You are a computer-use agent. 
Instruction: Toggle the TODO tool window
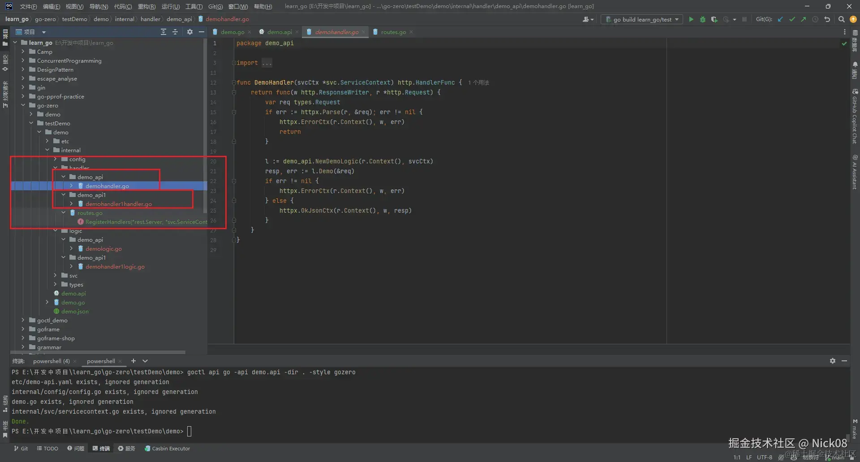(x=47, y=448)
